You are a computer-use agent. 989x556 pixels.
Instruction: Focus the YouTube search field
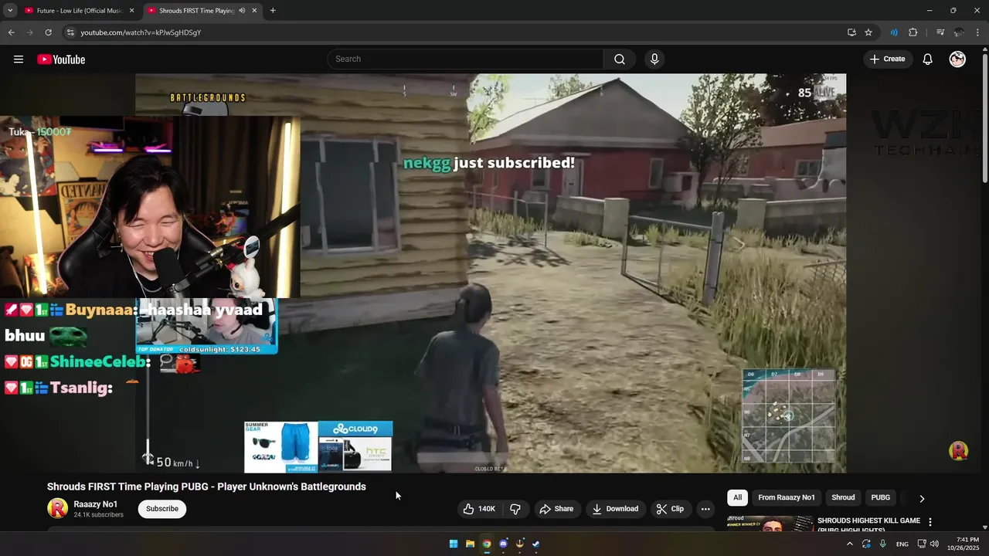[x=465, y=59]
